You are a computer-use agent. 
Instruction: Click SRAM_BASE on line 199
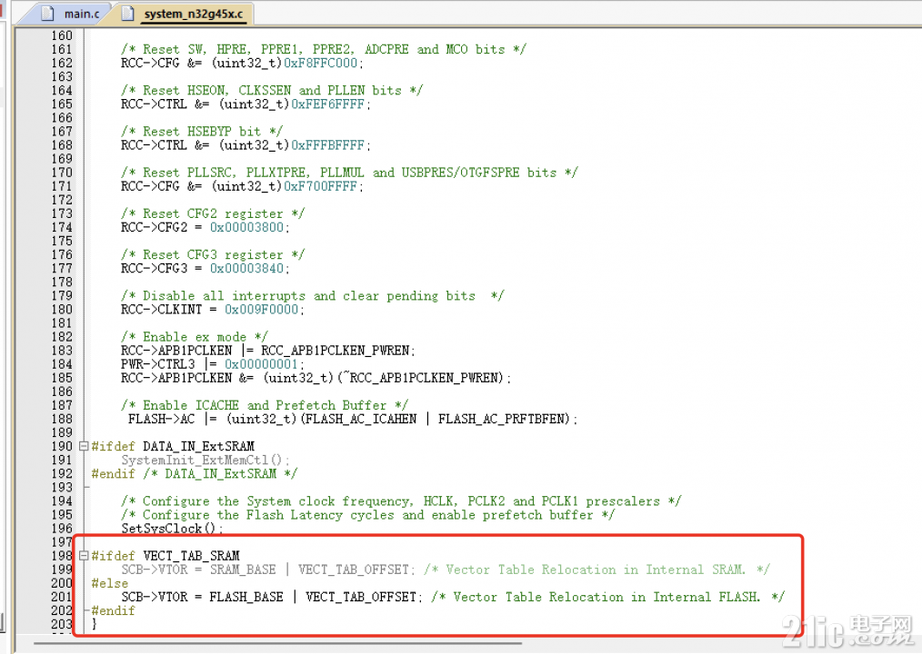point(243,570)
